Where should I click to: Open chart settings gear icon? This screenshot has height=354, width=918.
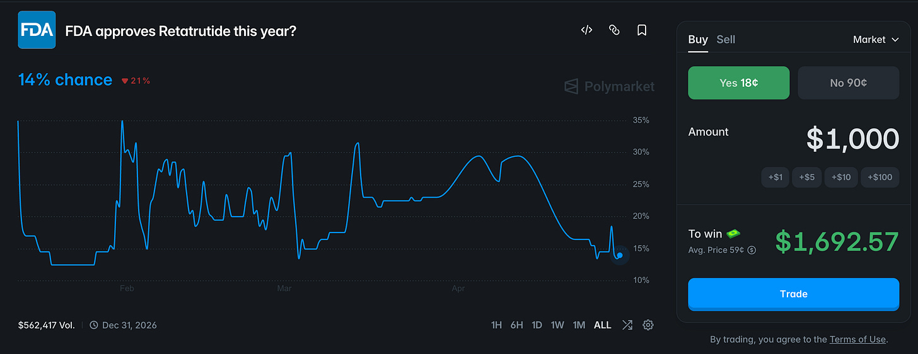[648, 325]
